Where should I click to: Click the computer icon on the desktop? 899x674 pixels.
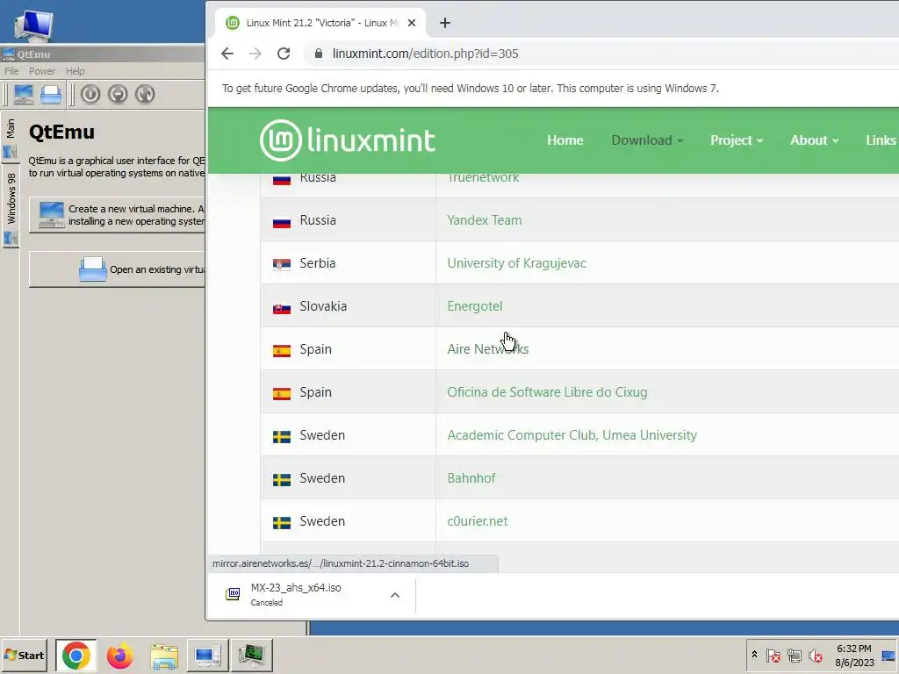pos(34,25)
